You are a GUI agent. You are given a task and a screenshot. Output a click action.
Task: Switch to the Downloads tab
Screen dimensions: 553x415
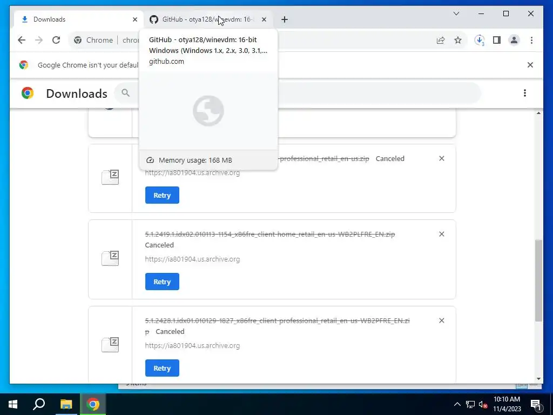(79, 19)
